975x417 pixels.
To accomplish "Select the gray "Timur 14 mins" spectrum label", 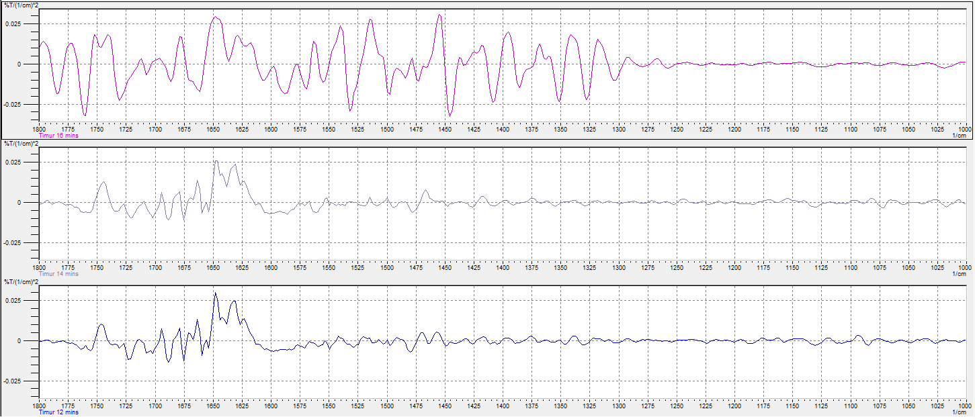I will tap(58, 274).
